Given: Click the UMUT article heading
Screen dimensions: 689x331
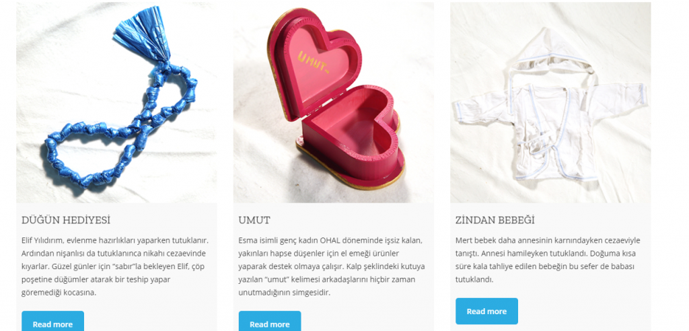Looking at the screenshot, I should (x=254, y=220).
